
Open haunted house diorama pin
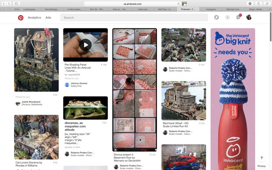(36, 60)
